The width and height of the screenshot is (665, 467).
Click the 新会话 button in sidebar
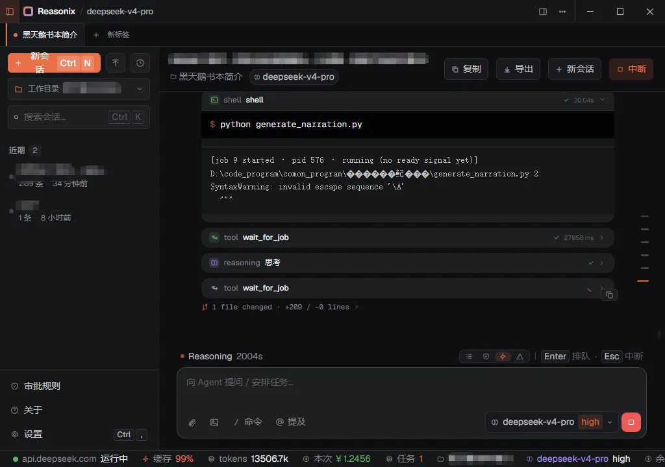click(x=55, y=63)
